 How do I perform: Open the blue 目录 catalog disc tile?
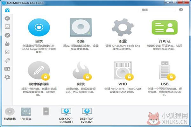tap(39, 27)
